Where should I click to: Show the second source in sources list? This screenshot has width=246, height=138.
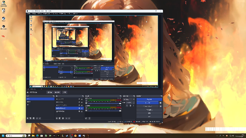(79, 102)
